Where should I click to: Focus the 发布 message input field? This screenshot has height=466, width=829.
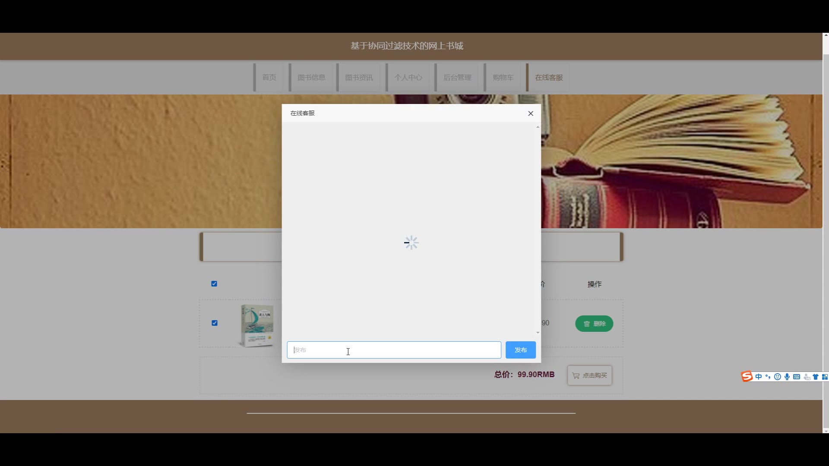[394, 350]
